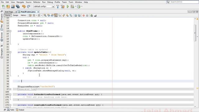
Task: Switch to the Start Page tab
Action: tap(9, 12)
